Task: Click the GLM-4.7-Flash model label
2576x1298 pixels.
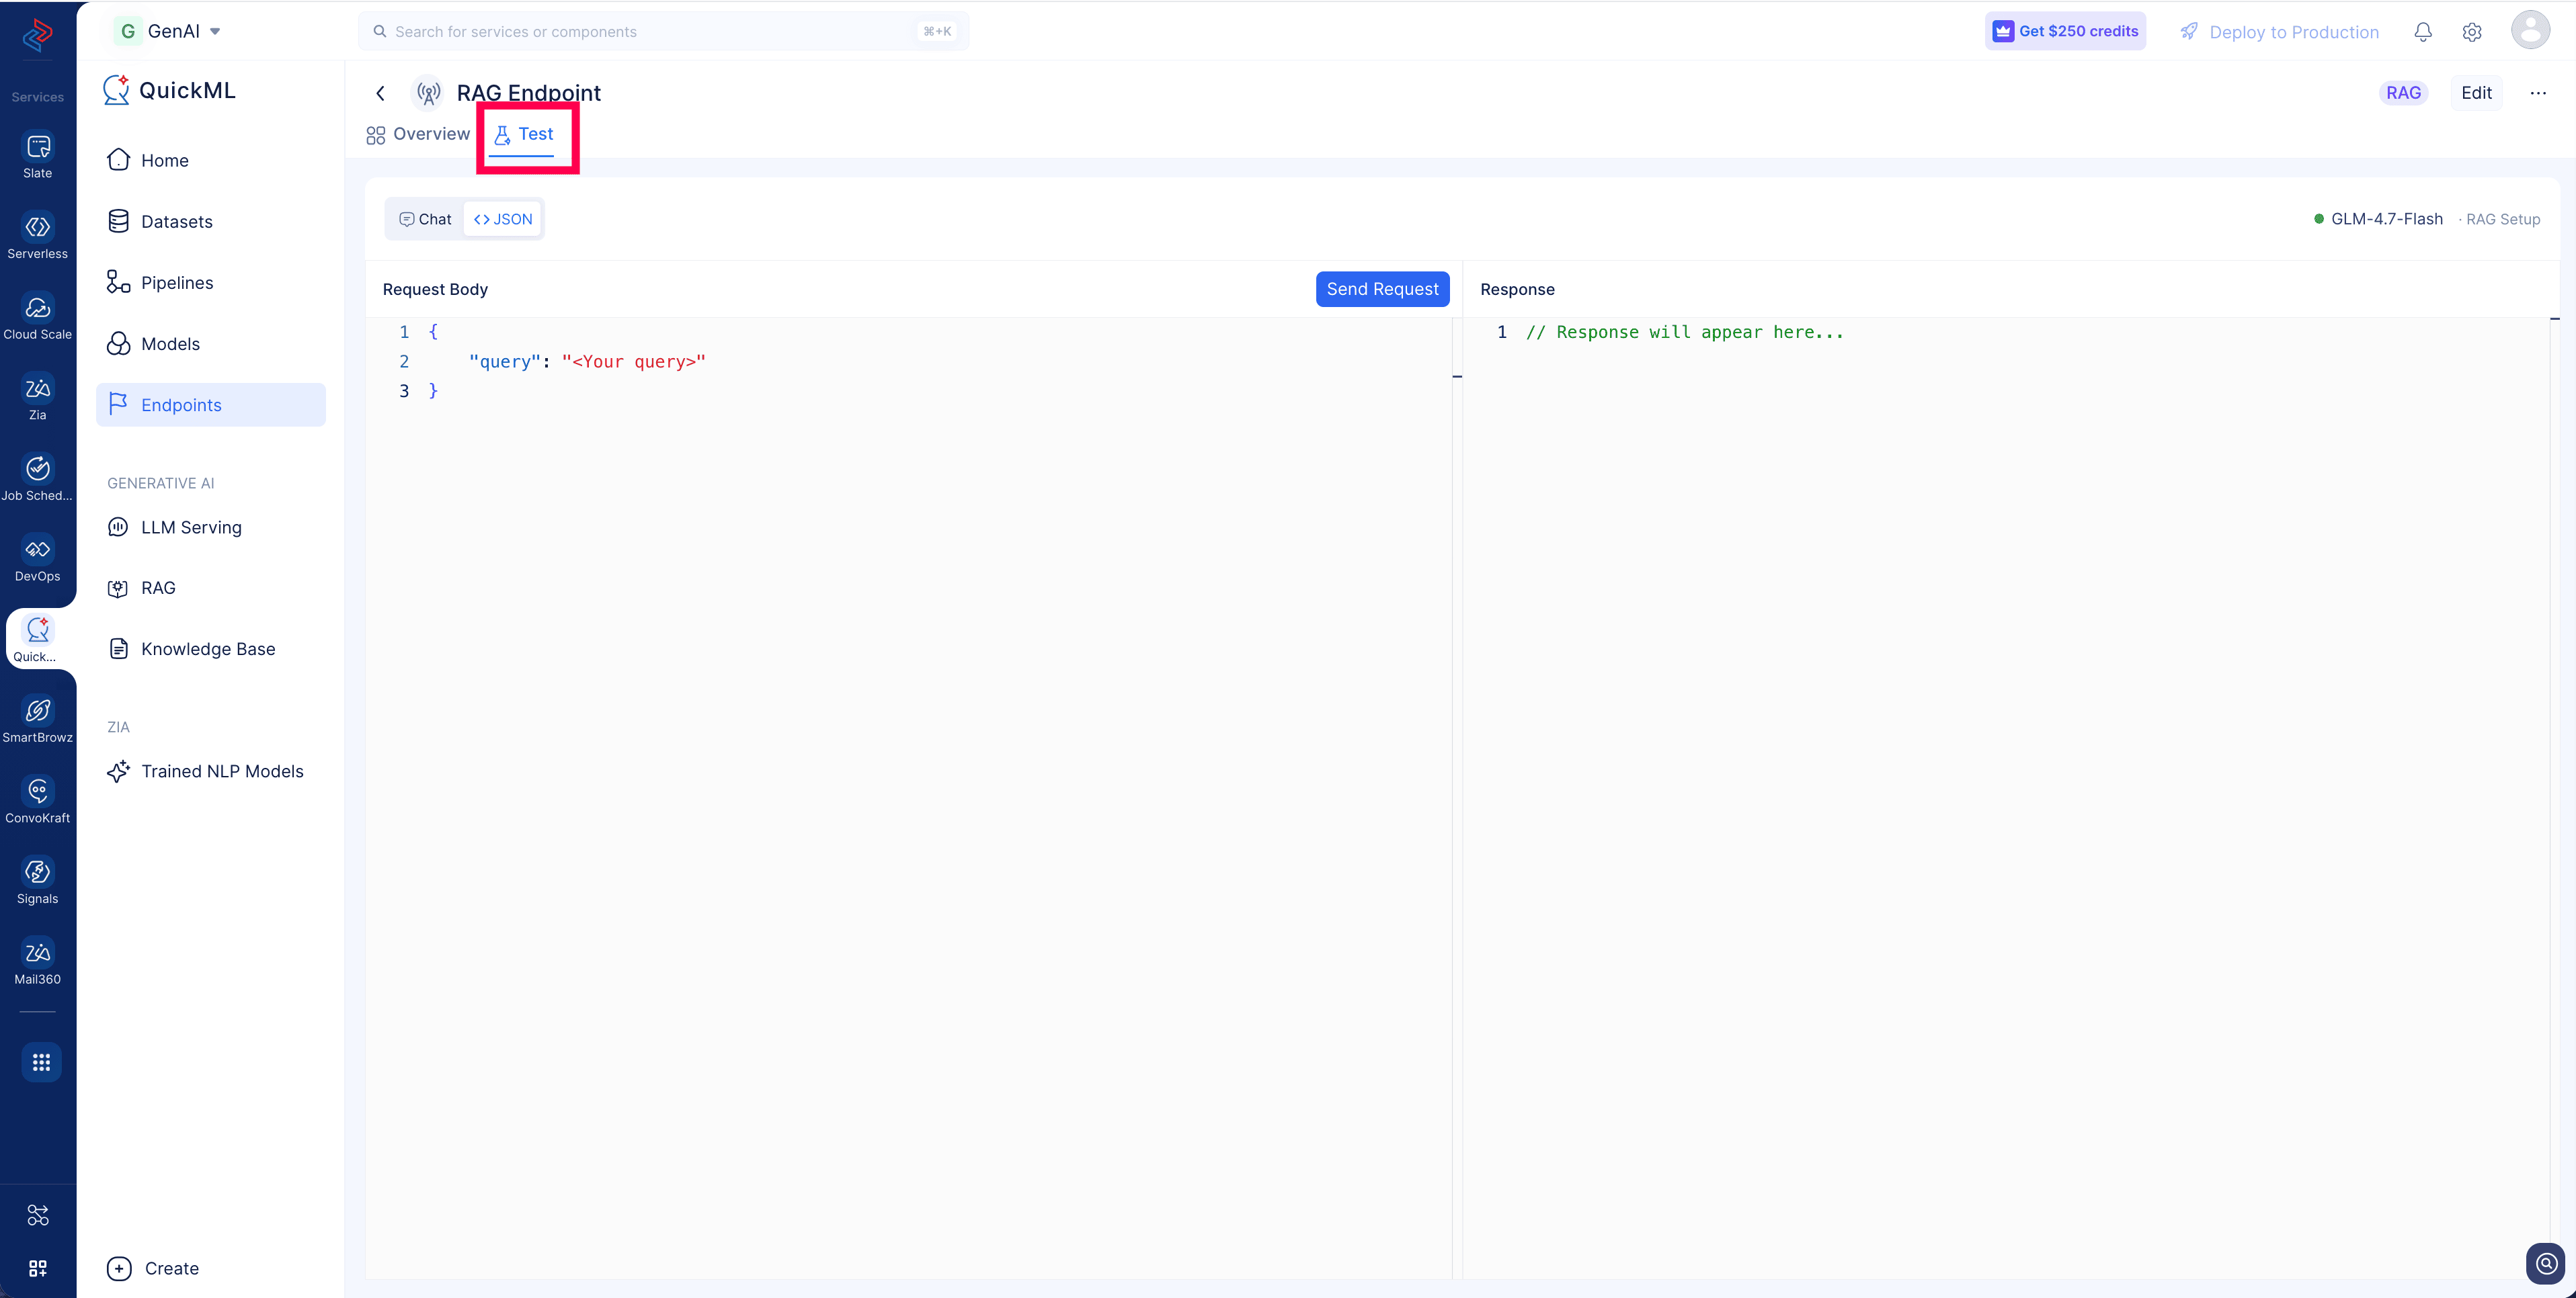Action: 2386,219
